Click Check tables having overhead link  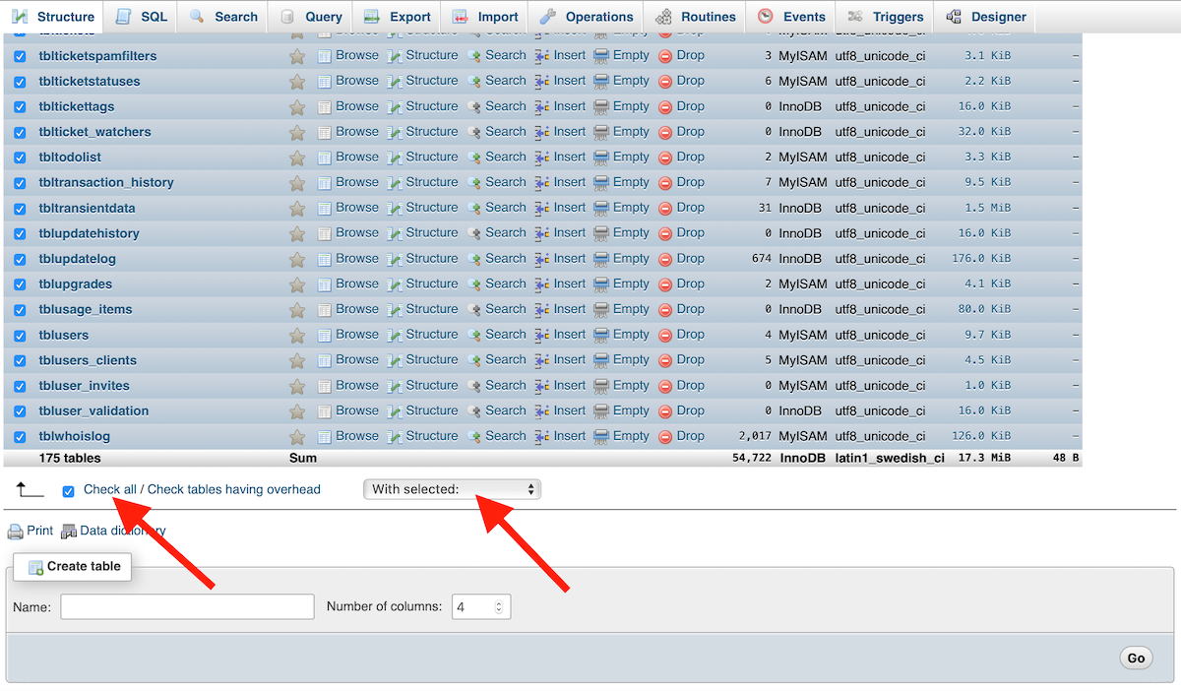(234, 489)
